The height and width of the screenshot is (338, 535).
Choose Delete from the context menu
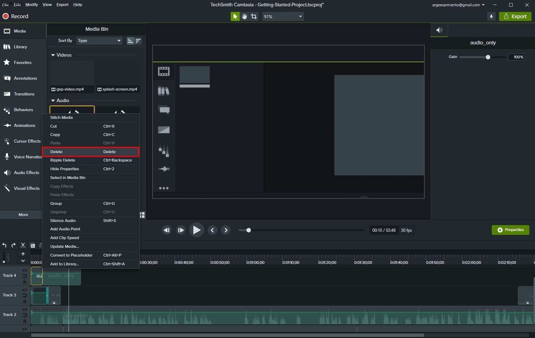click(91, 152)
